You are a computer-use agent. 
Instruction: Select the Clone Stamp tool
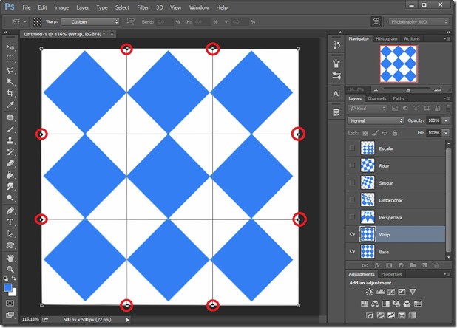[x=10, y=140]
